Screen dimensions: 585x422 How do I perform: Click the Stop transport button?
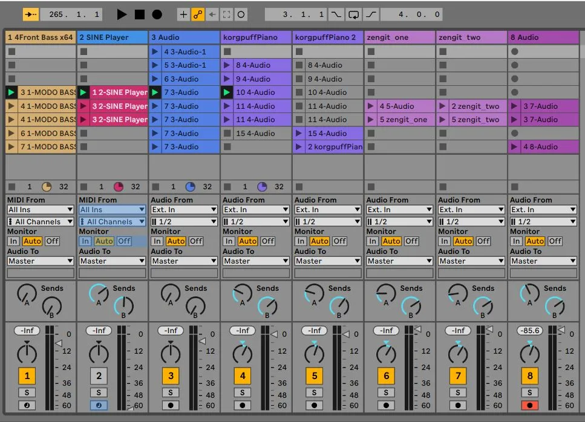[x=140, y=15]
